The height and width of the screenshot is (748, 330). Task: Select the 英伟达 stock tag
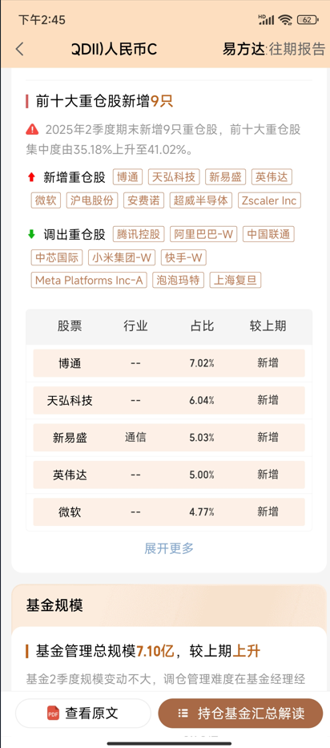(x=272, y=177)
